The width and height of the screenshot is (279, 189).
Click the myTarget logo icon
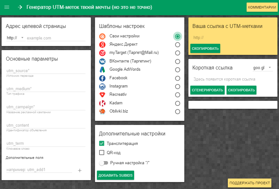tap(102, 53)
